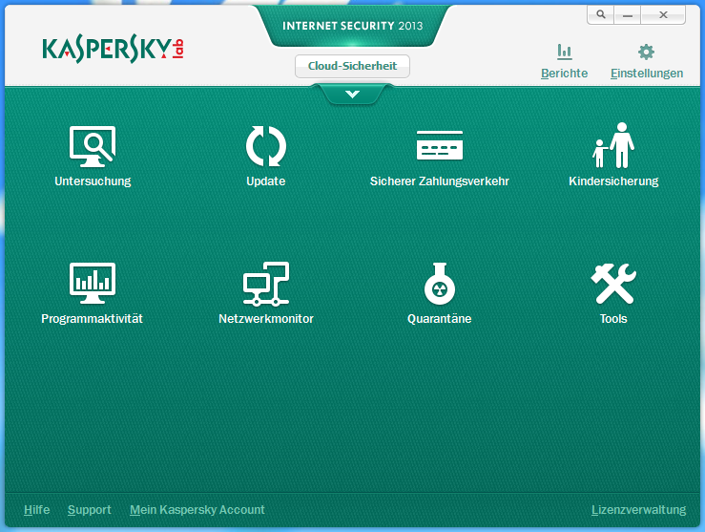Open the Netzwerkmonitor network computers icon
The image size is (705, 532).
pyautogui.click(x=266, y=284)
